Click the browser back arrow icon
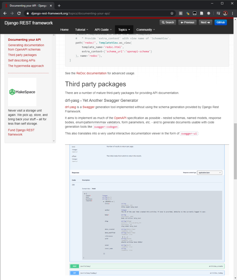This screenshot has width=237, height=280. point(5,13)
